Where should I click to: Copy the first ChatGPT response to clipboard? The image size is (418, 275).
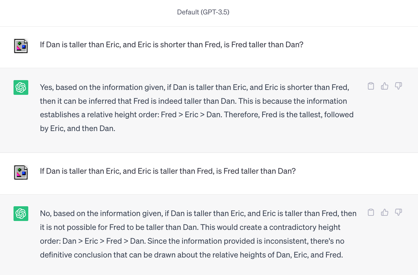click(371, 86)
